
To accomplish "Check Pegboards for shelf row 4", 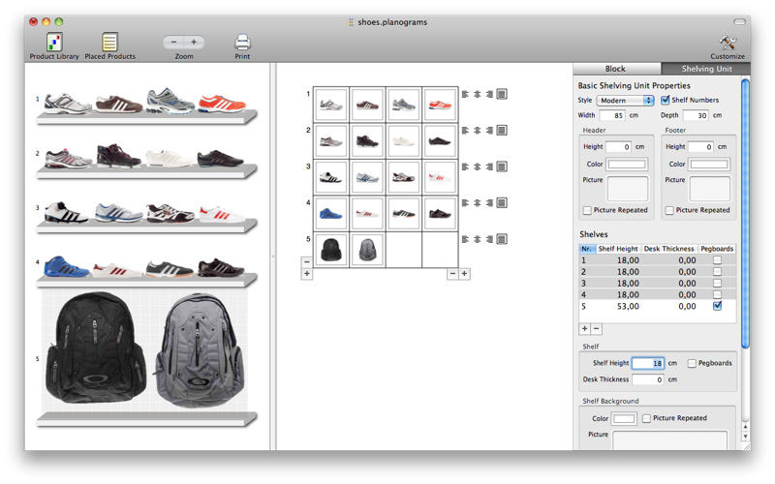I will tap(717, 294).
